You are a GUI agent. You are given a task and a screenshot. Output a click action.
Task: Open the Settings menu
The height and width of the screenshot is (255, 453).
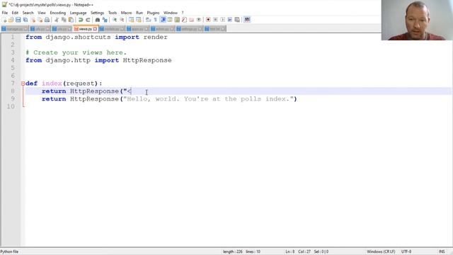[97, 13]
